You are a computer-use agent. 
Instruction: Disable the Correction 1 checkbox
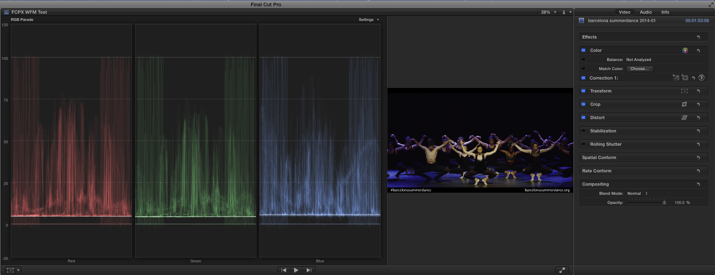583,78
